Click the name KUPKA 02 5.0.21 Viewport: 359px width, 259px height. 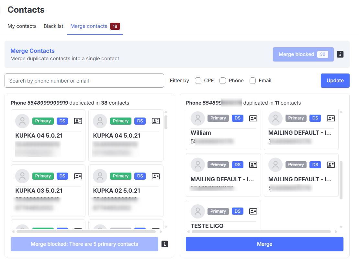tap(117, 191)
